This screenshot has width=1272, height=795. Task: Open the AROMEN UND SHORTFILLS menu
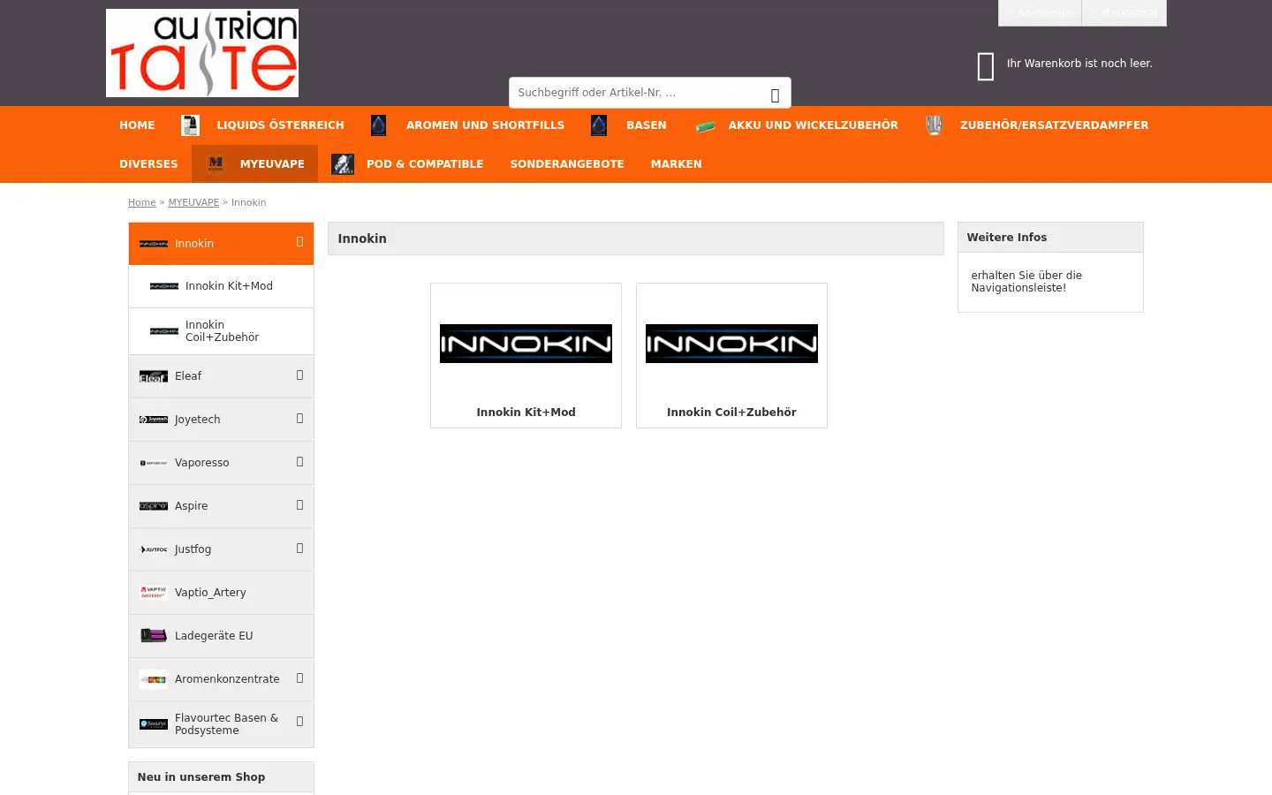click(x=467, y=125)
